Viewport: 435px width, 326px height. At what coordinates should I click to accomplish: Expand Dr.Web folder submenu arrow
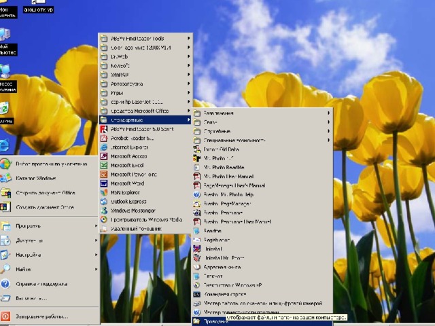pos(189,56)
